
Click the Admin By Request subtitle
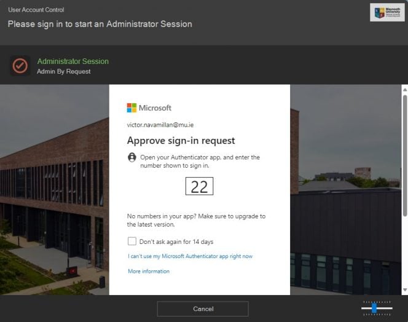tap(64, 71)
